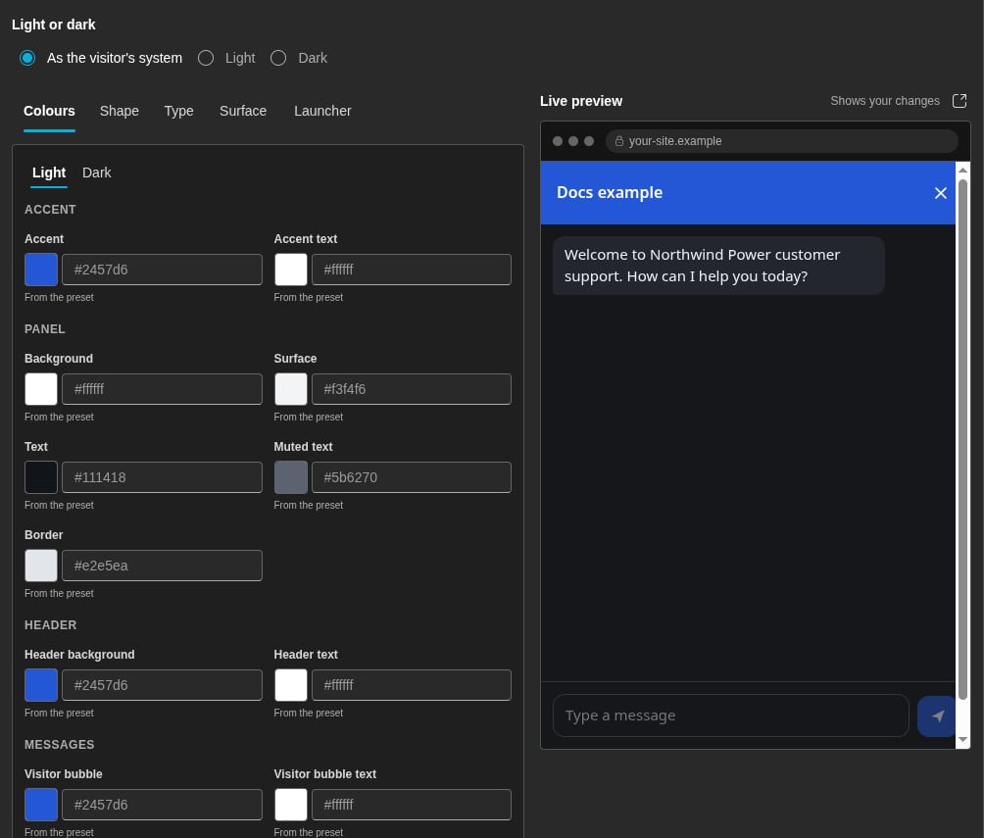Switch to the Shape tab

[x=120, y=111]
